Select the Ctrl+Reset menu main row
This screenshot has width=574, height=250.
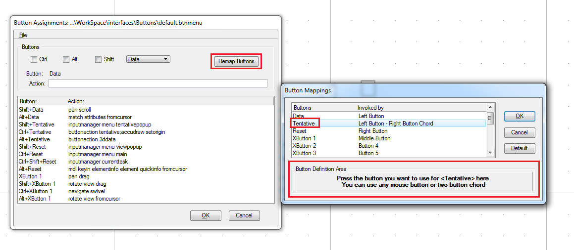coord(146,154)
